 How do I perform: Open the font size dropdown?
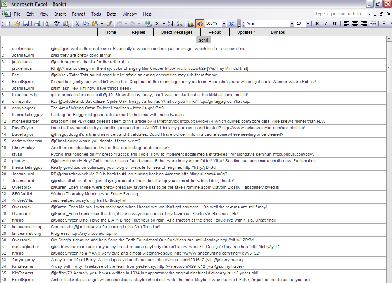307,24
